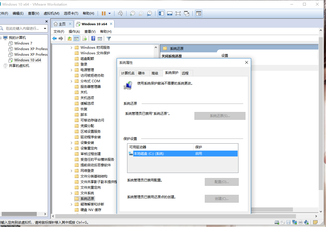Pause the virtual machine with the orange button
The width and height of the screenshot is (326, 227).
tap(104, 13)
